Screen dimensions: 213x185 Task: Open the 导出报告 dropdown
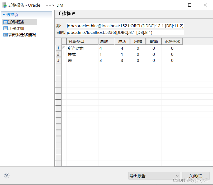coord(154,176)
